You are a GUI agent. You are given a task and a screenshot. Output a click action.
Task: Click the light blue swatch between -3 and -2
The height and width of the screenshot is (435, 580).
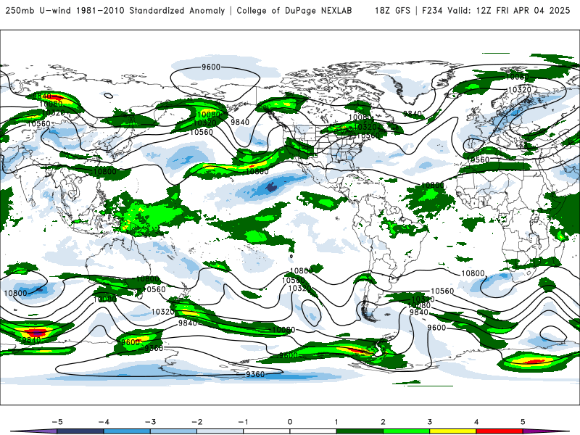pyautogui.click(x=173, y=431)
